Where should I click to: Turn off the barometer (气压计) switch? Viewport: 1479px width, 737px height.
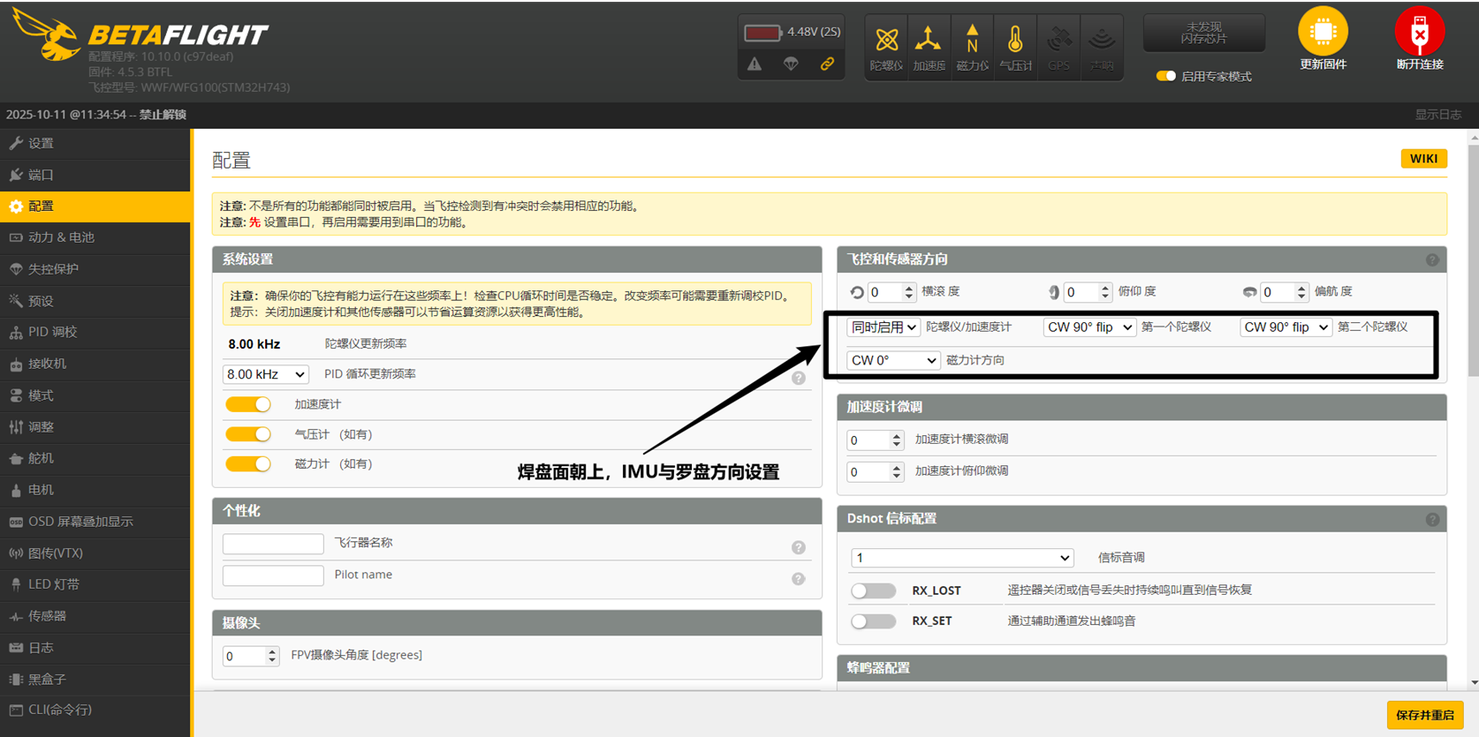point(248,434)
